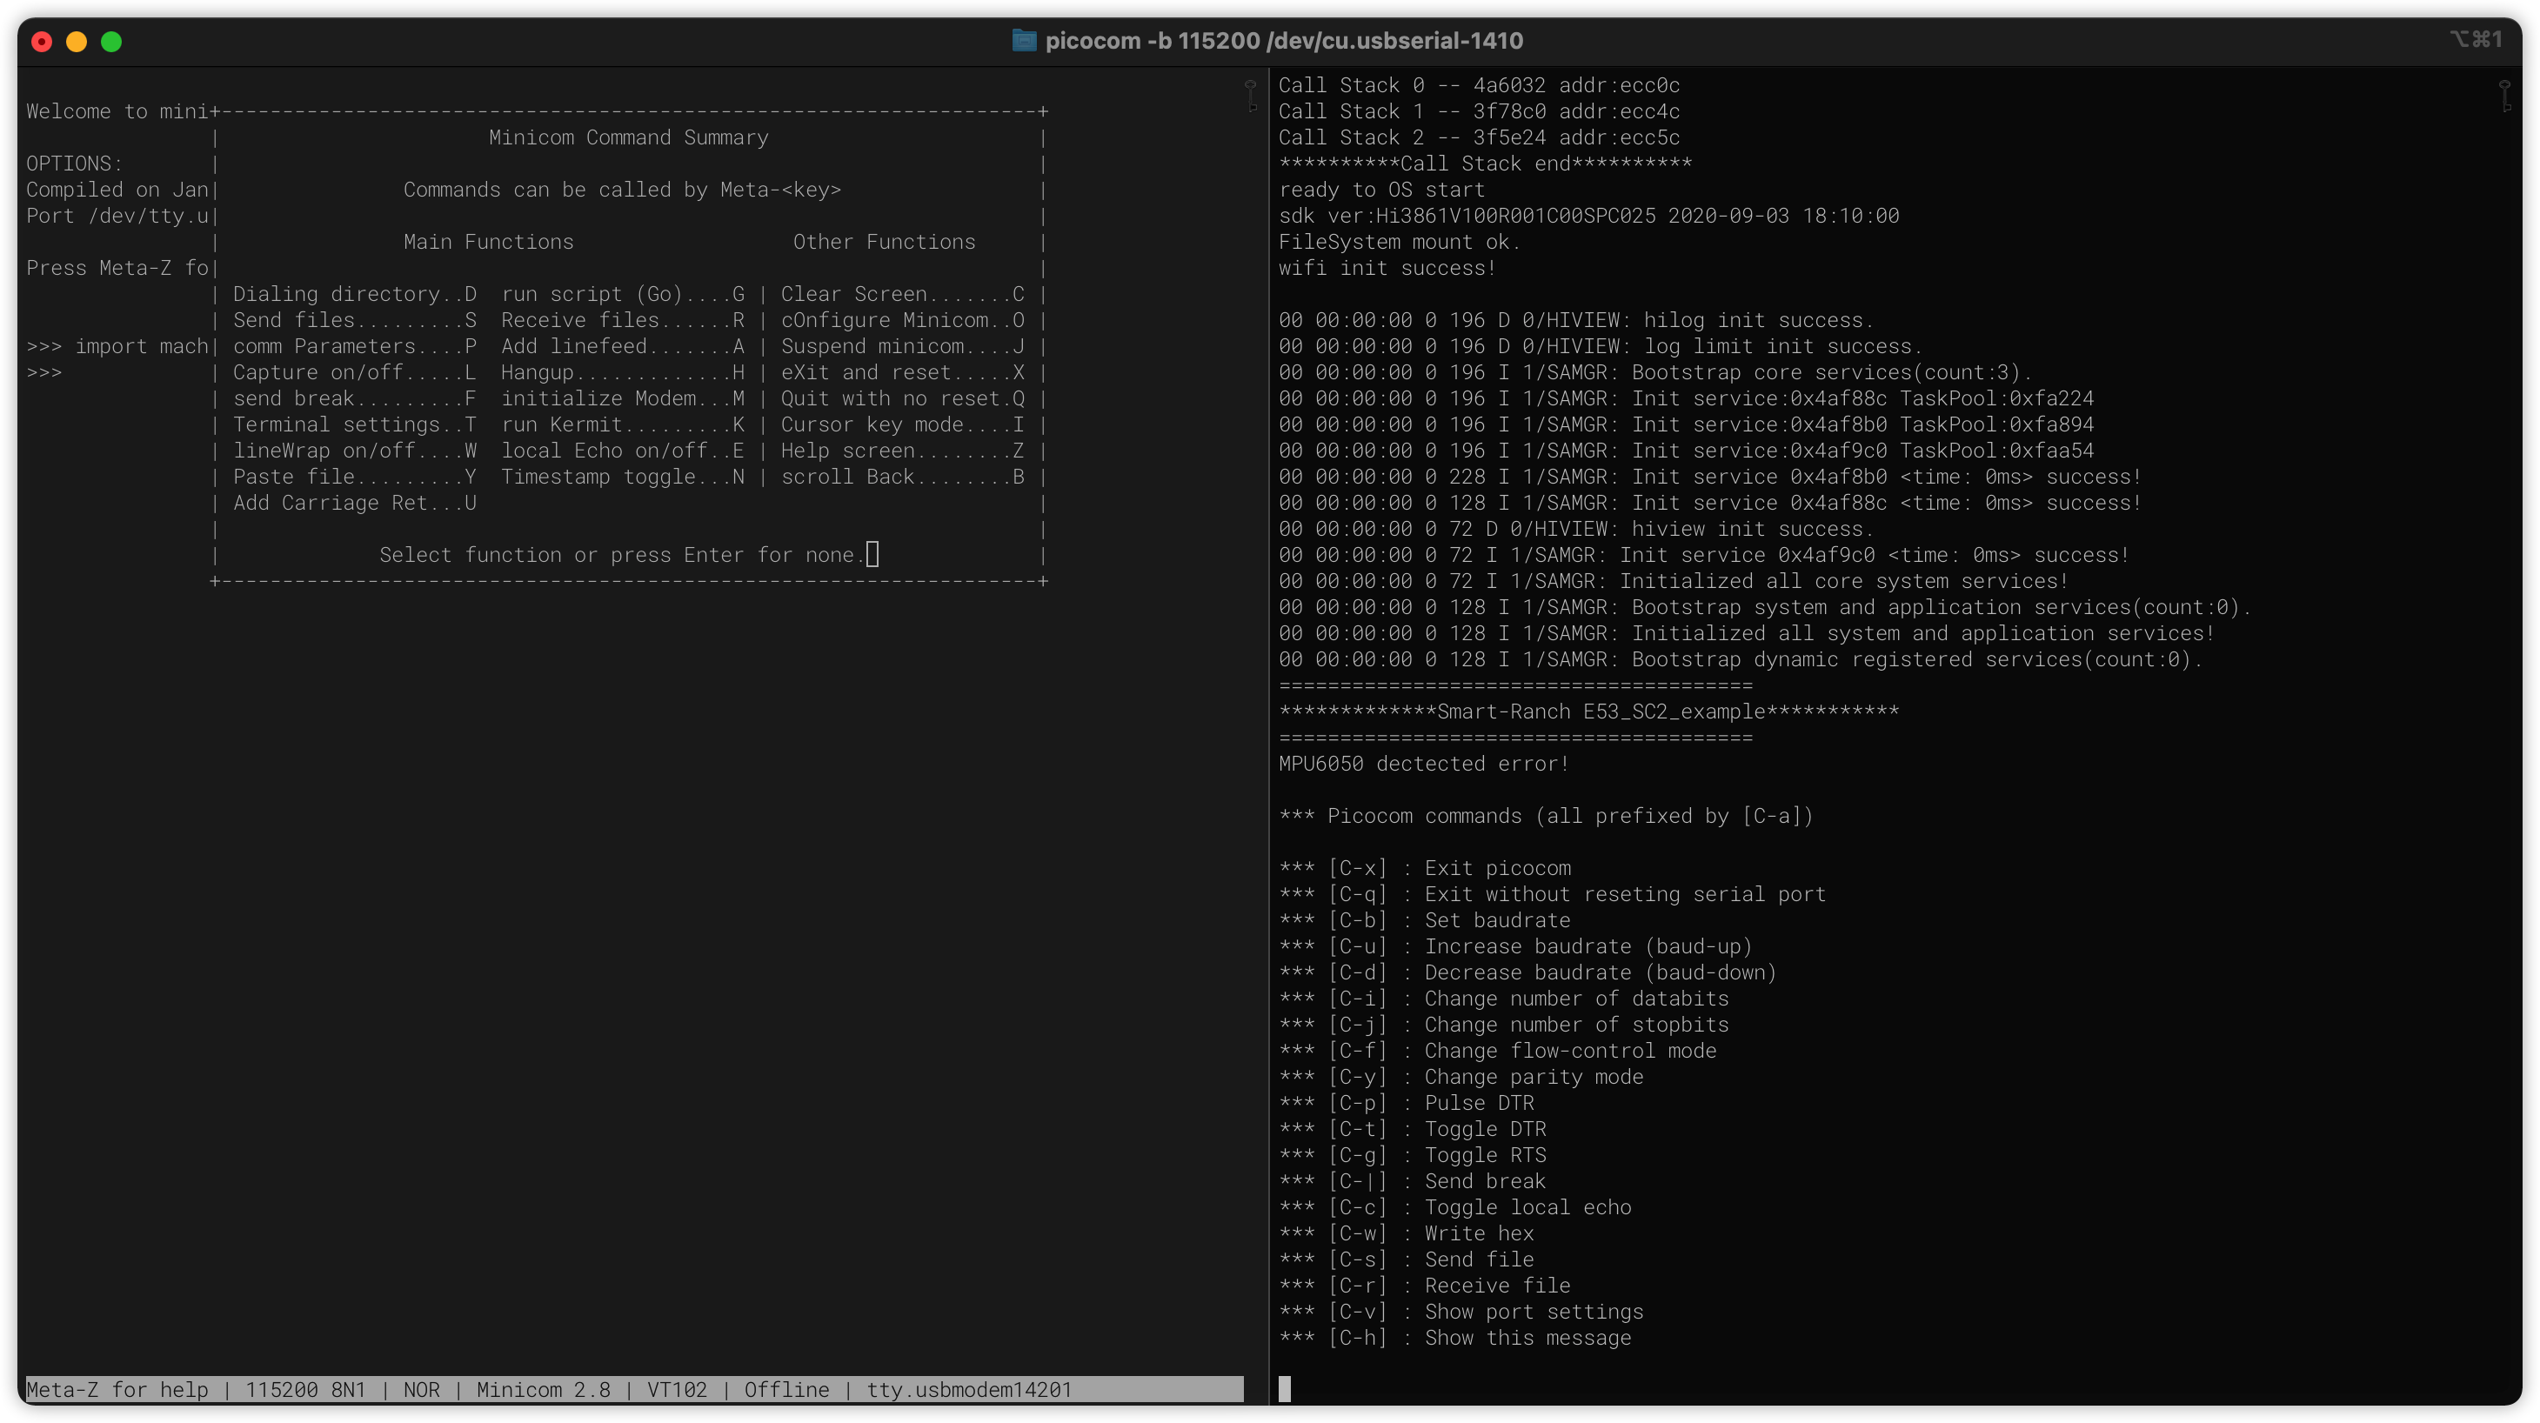Click the '[C-c] : Toggle local echo' line
Image resolution: width=2540 pixels, height=1423 pixels.
point(1455,1207)
